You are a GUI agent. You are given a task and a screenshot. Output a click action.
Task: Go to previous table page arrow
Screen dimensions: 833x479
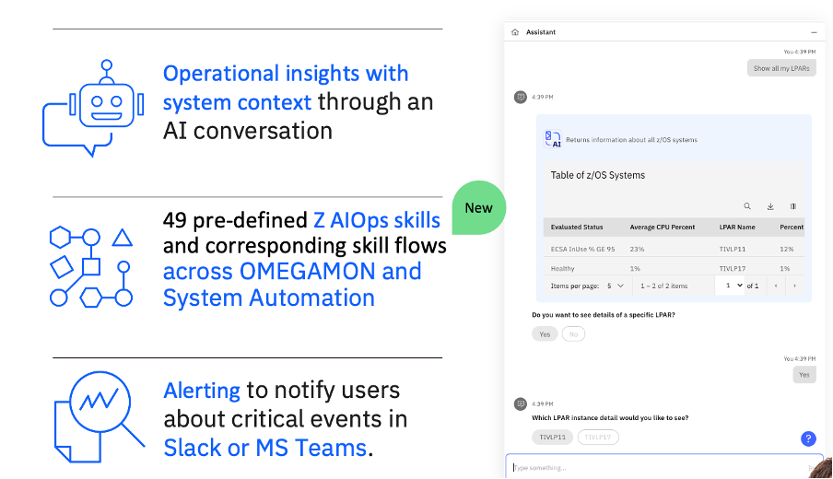(x=776, y=286)
